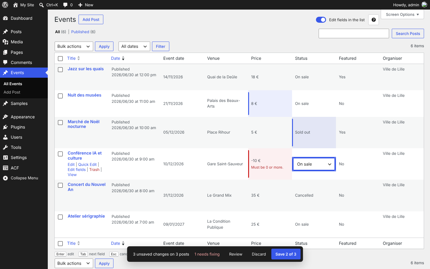The width and height of the screenshot is (430, 269).
Task: Select the Marché de Noël nocturne checkbox
Action: coord(60,123)
